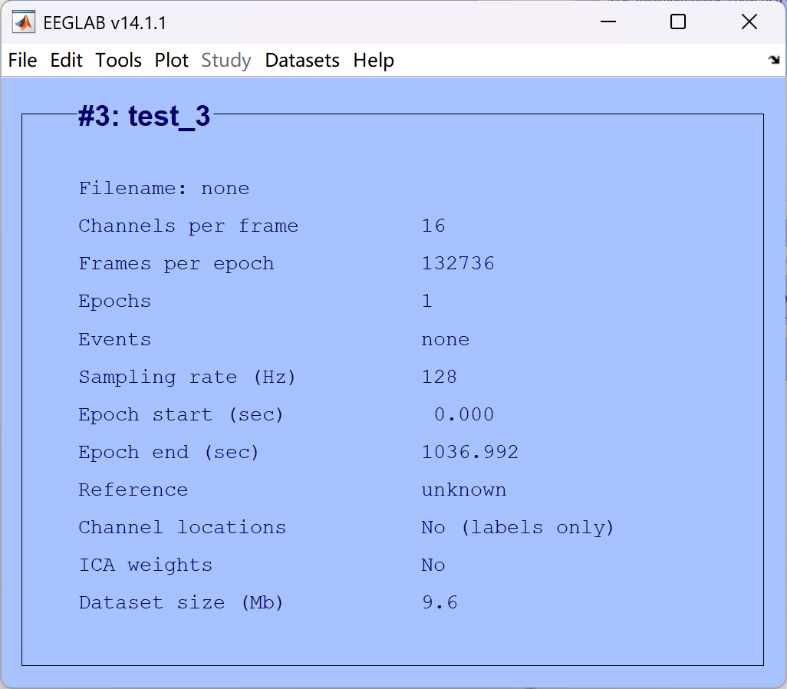Close the EEGLAB window
This screenshot has width=787, height=689.
point(749,21)
